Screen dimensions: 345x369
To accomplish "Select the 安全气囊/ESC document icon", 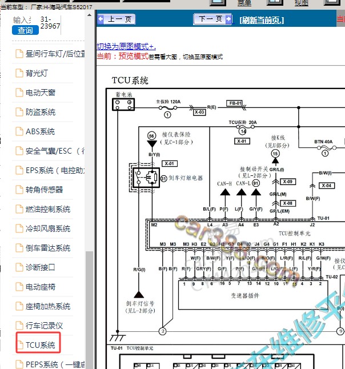I will [19, 151].
